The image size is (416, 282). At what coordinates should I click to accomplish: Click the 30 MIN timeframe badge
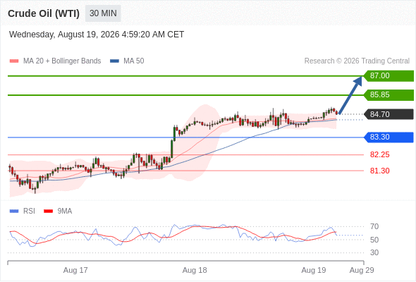click(103, 13)
